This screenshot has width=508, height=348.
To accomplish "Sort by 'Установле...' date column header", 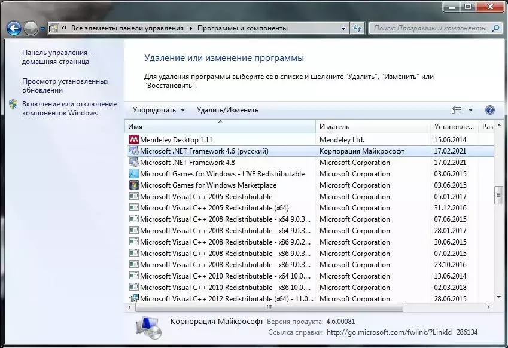I will click(454, 127).
